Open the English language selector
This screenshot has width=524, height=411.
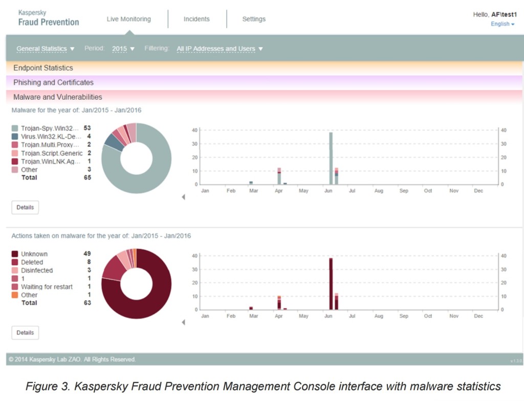502,24
